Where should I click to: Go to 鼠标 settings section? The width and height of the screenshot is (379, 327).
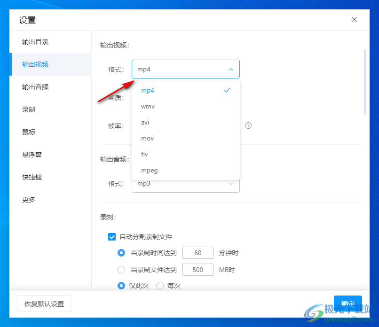click(50, 132)
